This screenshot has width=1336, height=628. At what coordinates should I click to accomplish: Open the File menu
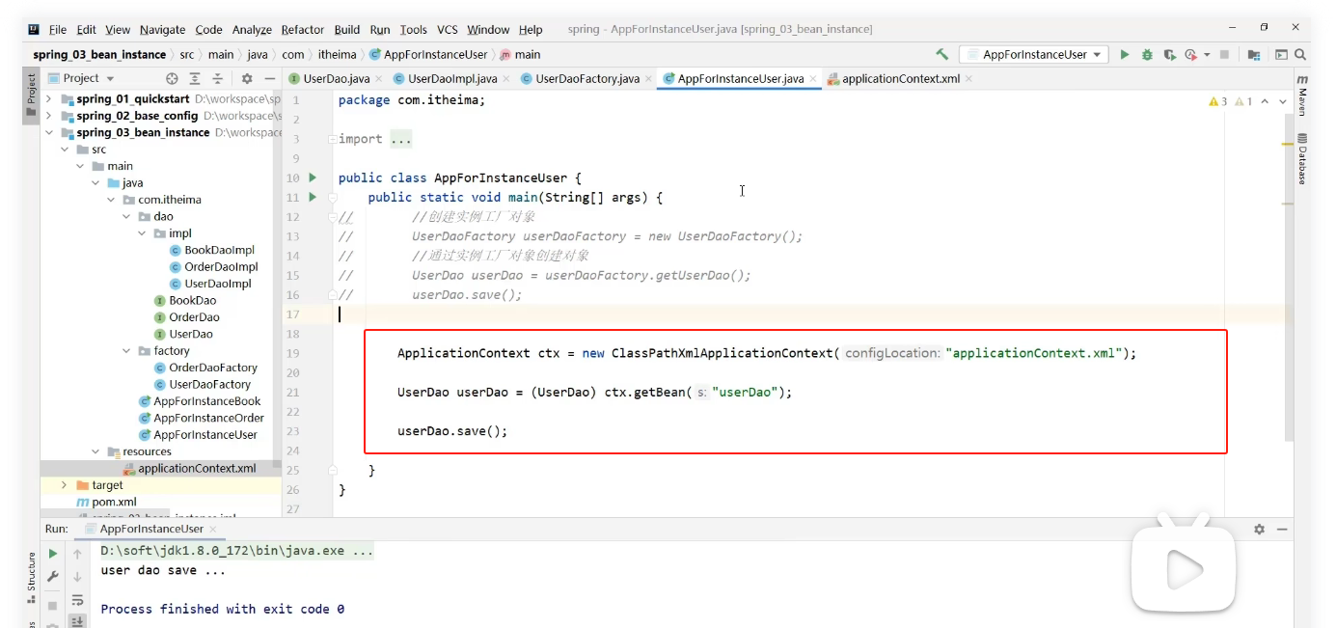[57, 30]
